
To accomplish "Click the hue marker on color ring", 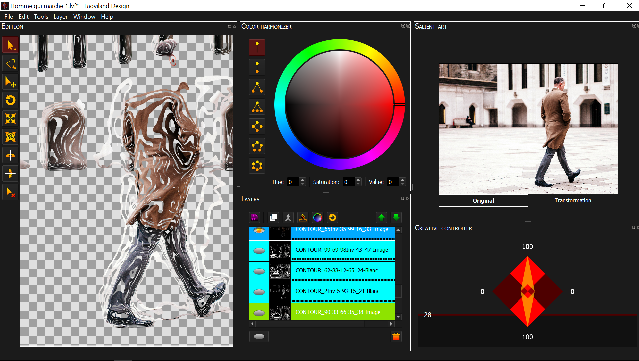I will point(399,104).
